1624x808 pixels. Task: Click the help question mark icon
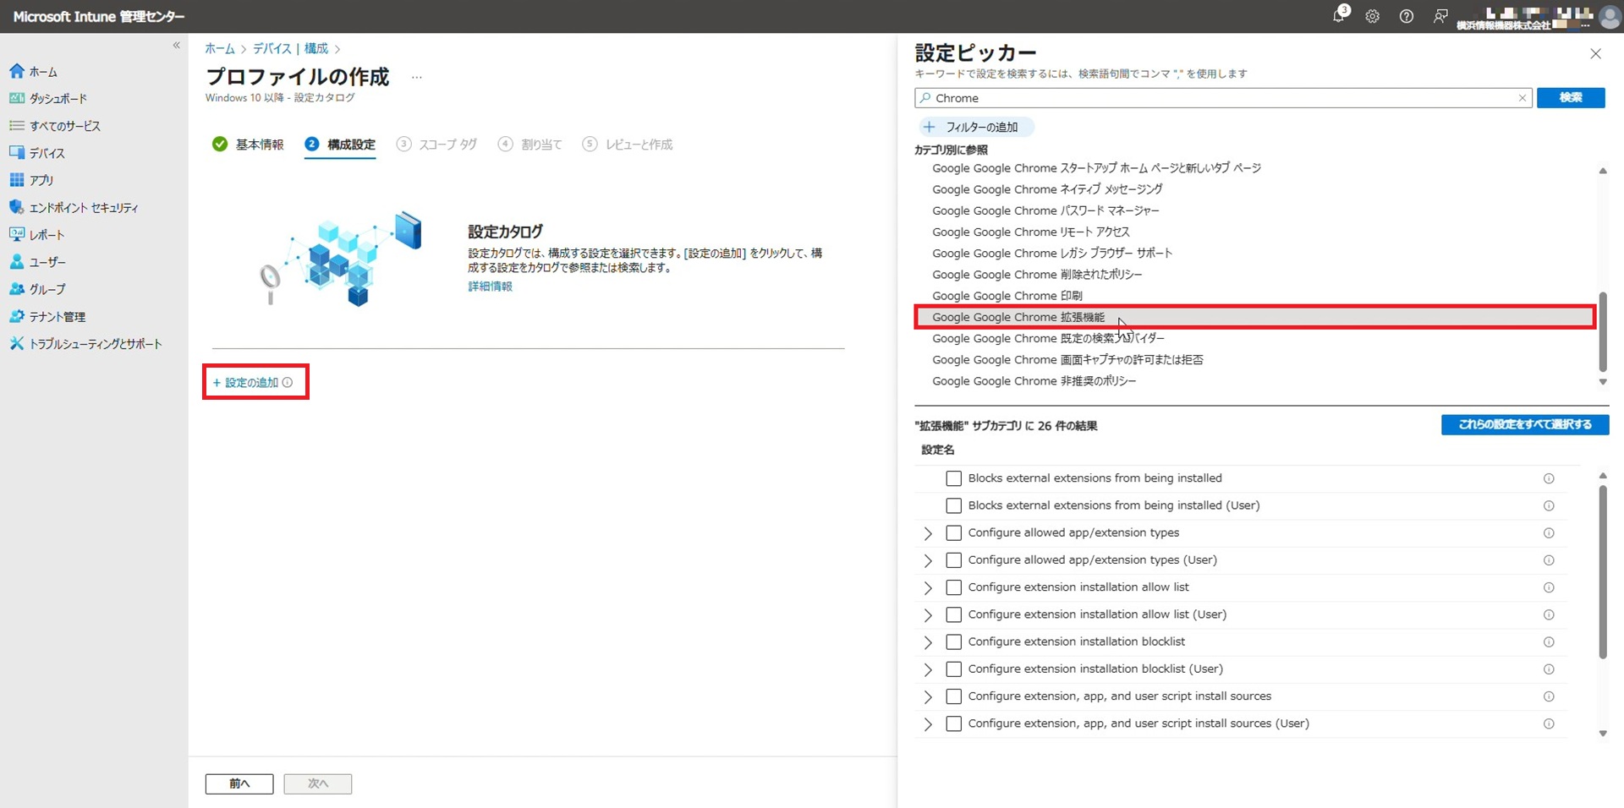(1406, 16)
